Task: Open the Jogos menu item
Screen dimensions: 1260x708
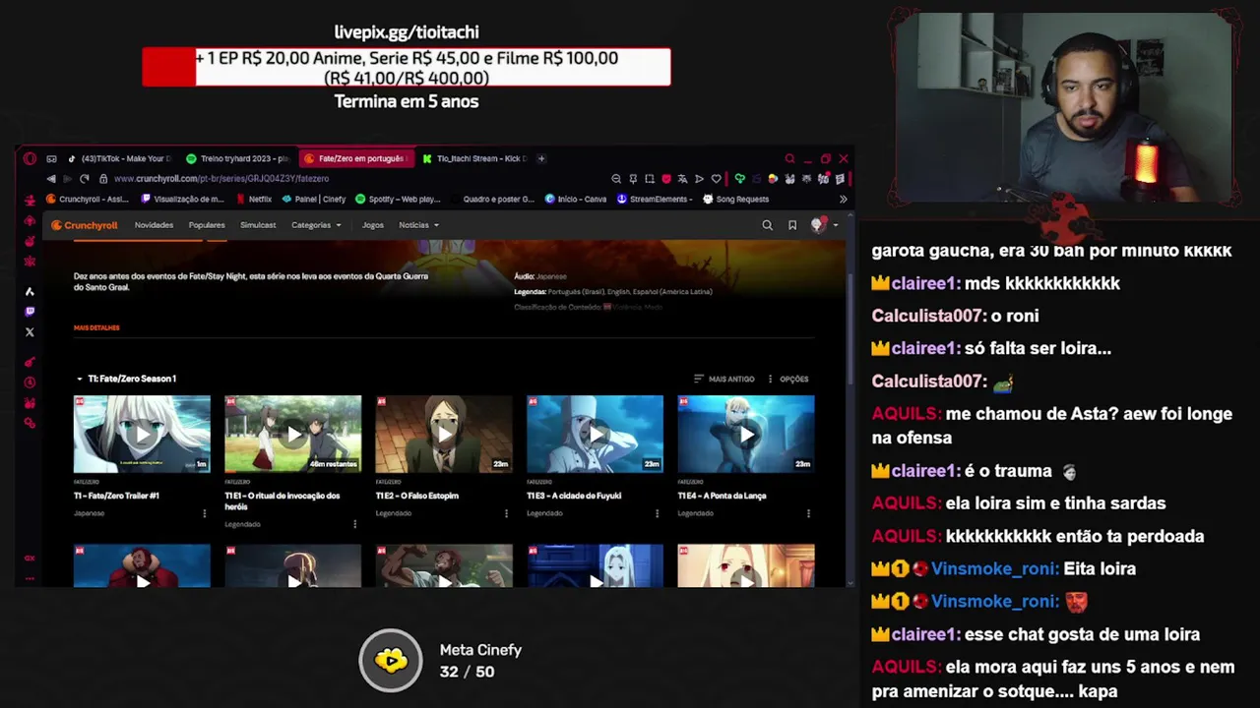Action: (372, 225)
